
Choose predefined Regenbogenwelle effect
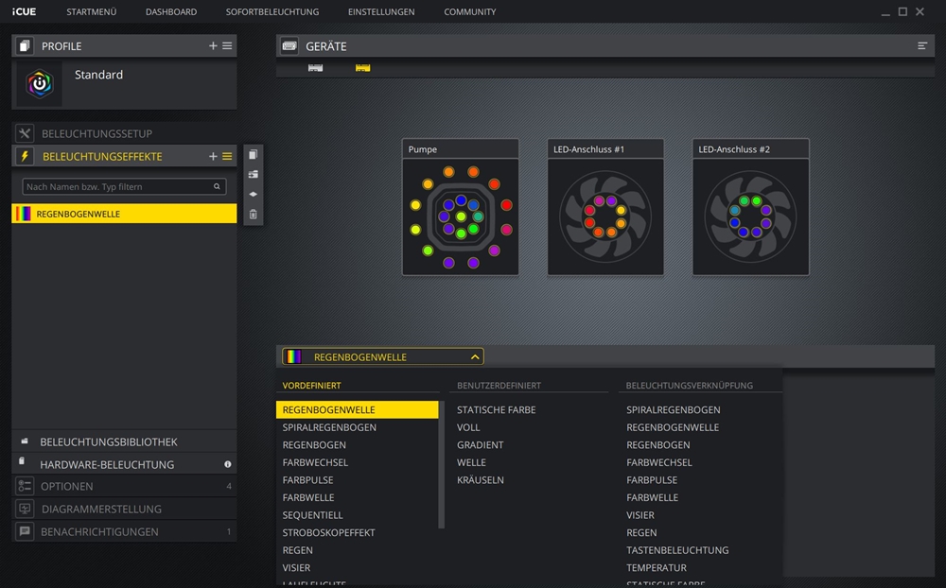(x=358, y=409)
